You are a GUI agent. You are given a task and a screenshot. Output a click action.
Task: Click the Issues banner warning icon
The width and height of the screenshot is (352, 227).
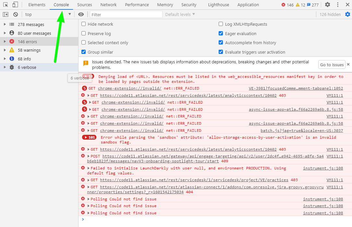coord(86,63)
